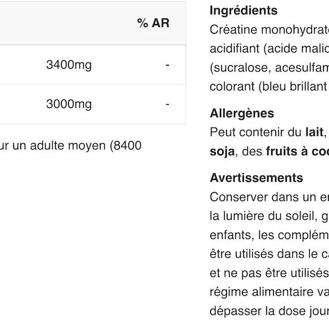Click the "(sucralose, acesulfam" text line

tap(269, 68)
